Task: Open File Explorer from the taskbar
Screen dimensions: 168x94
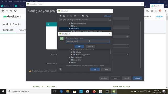Action: [x=68, y=91]
